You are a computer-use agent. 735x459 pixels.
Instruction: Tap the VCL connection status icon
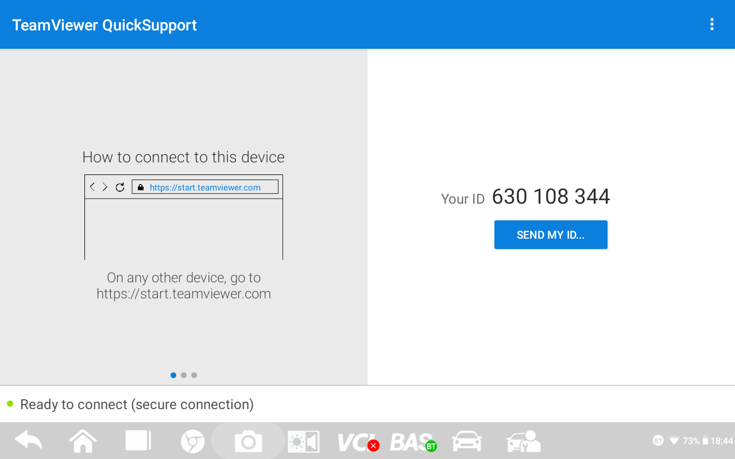(x=358, y=442)
